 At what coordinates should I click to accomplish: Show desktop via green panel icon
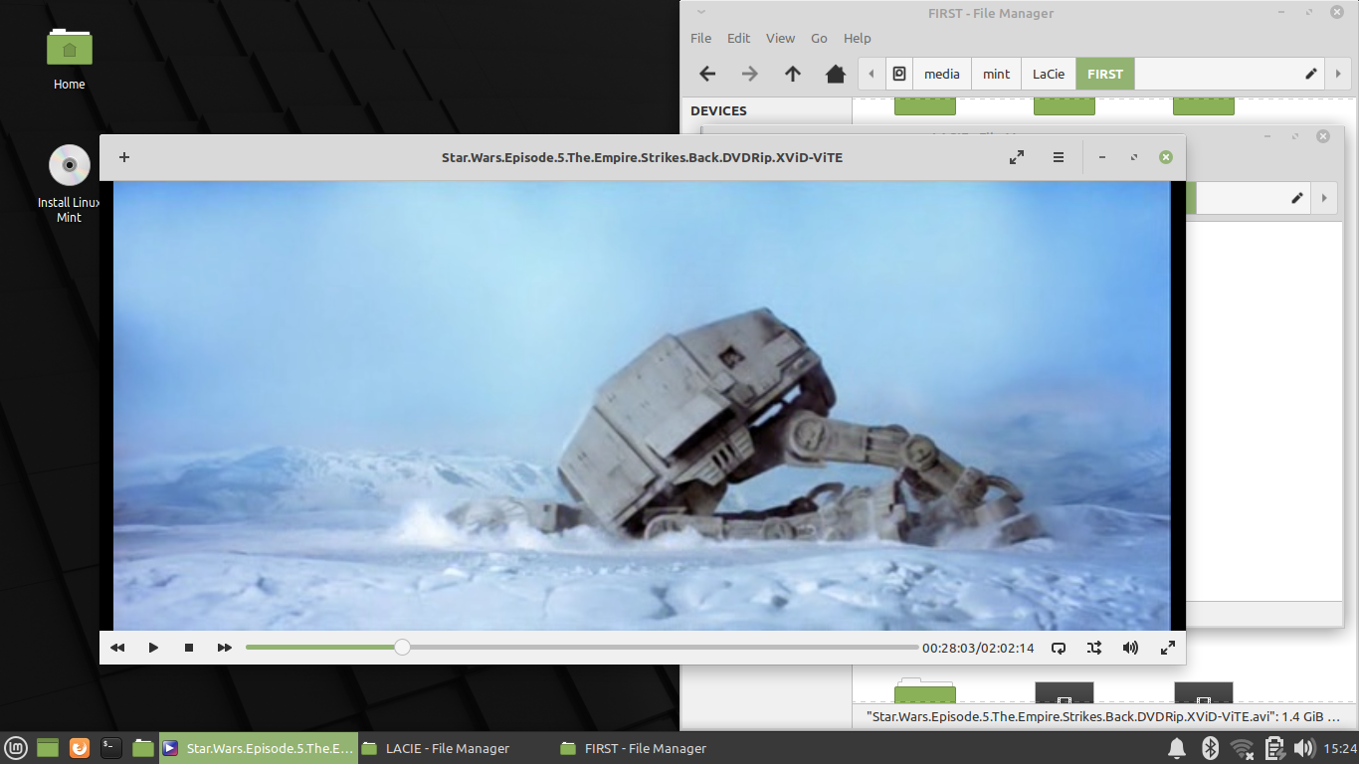click(x=48, y=748)
